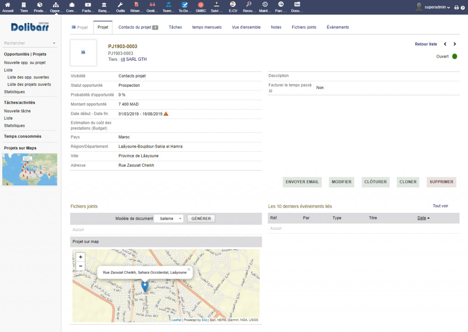Zoom out on the project map

click(80, 266)
